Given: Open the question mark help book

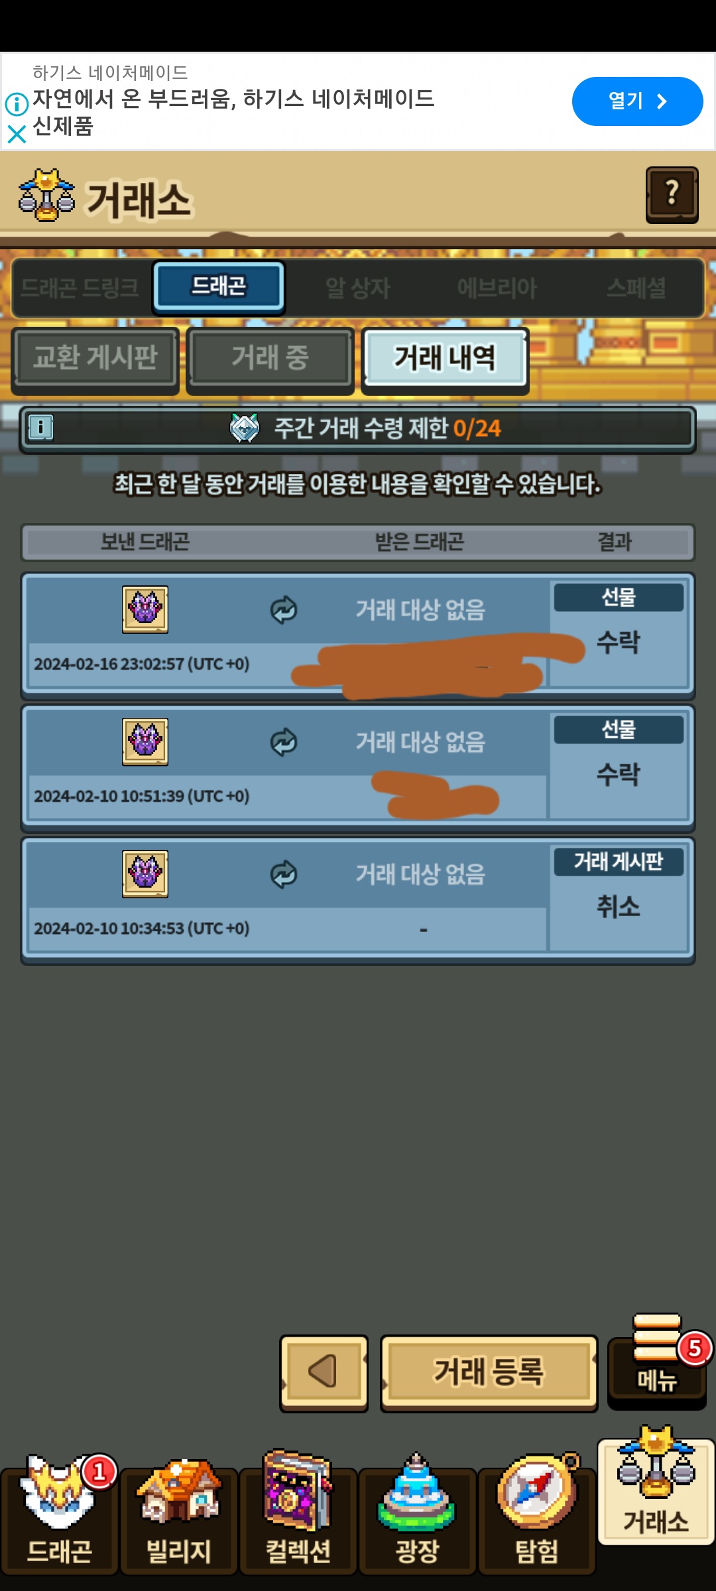Looking at the screenshot, I should pyautogui.click(x=672, y=194).
